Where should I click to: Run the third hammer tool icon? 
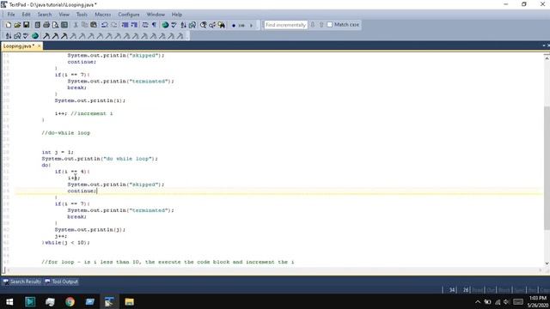64,36
